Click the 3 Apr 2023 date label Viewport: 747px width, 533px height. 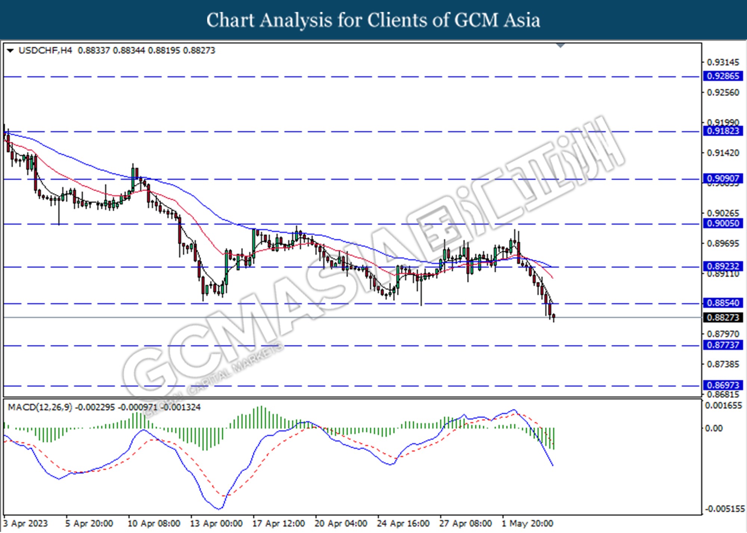click(x=25, y=524)
